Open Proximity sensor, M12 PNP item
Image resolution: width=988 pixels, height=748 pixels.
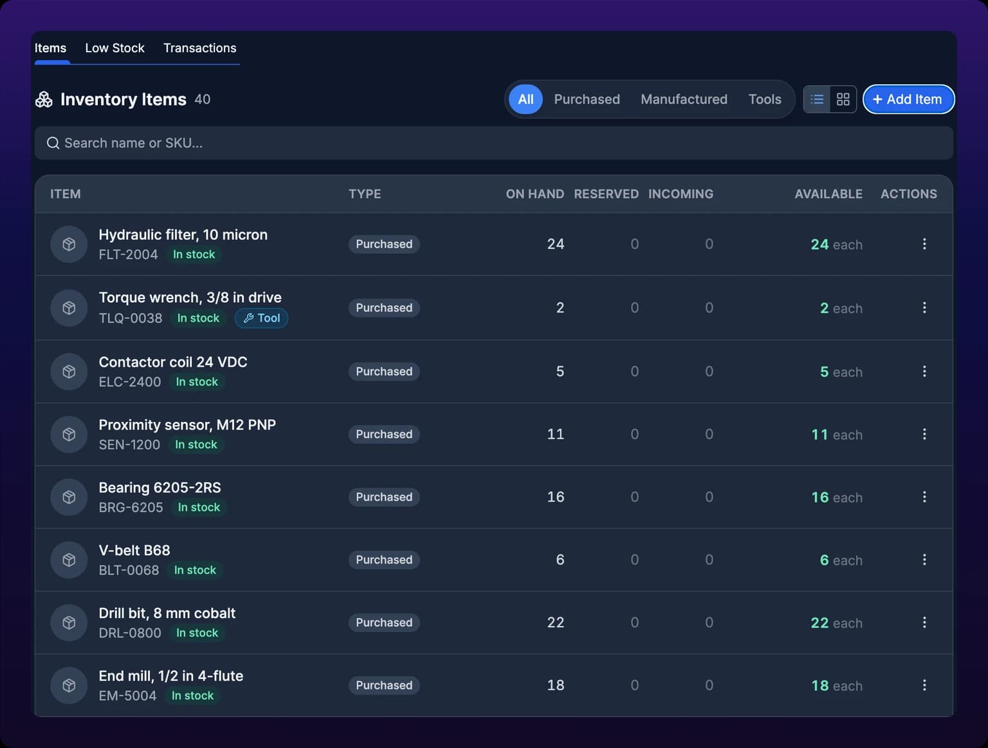click(x=187, y=425)
